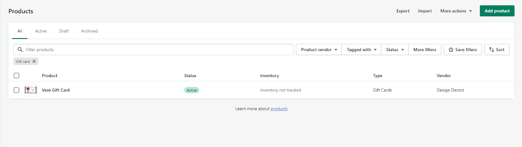Open the More actions menu
Viewport: 522px width, 147px height.
click(x=456, y=11)
